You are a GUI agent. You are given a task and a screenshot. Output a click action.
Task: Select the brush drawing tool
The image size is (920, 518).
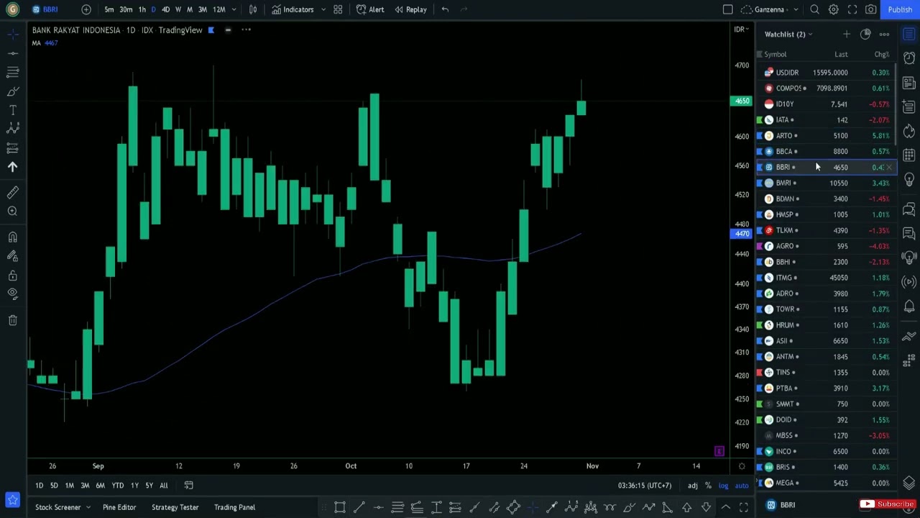[x=12, y=91]
